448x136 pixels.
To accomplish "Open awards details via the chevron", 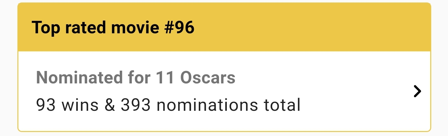I will click(417, 91).
